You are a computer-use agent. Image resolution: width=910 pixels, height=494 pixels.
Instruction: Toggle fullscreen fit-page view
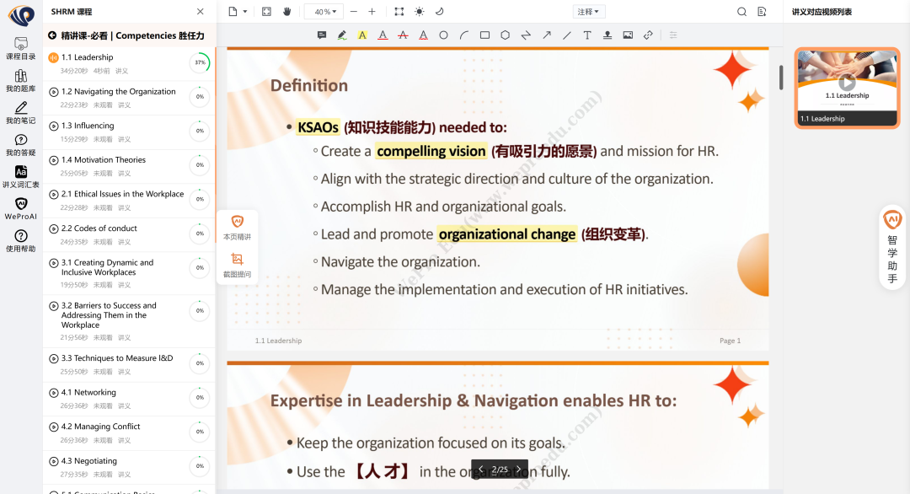266,12
